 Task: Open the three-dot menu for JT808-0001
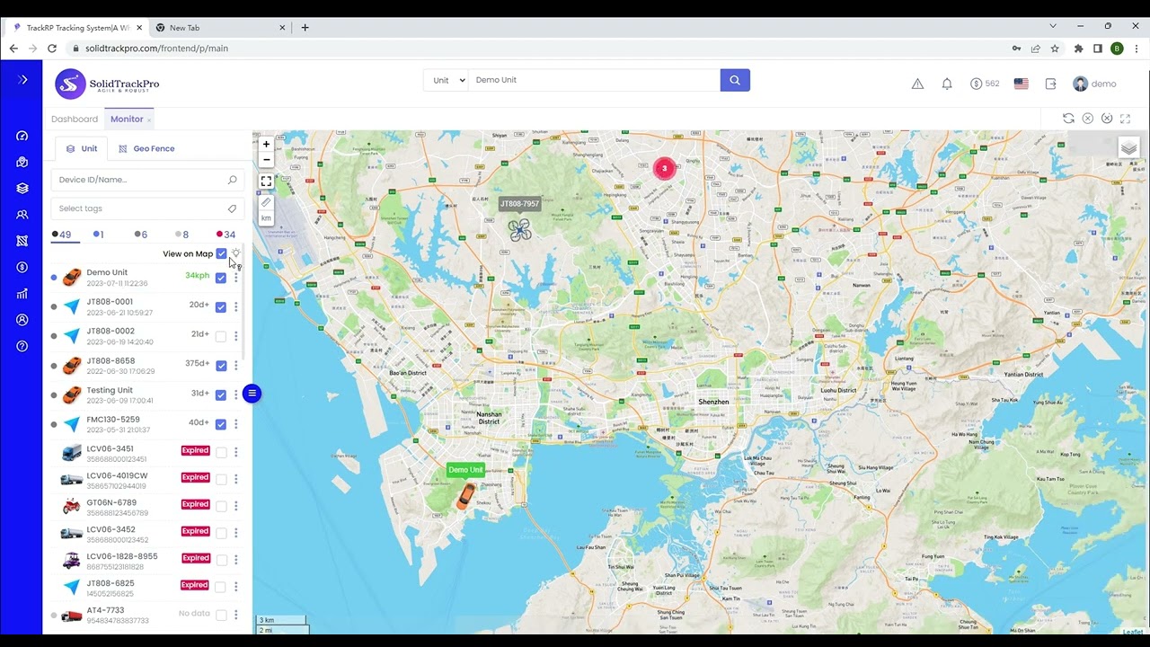[x=236, y=307]
